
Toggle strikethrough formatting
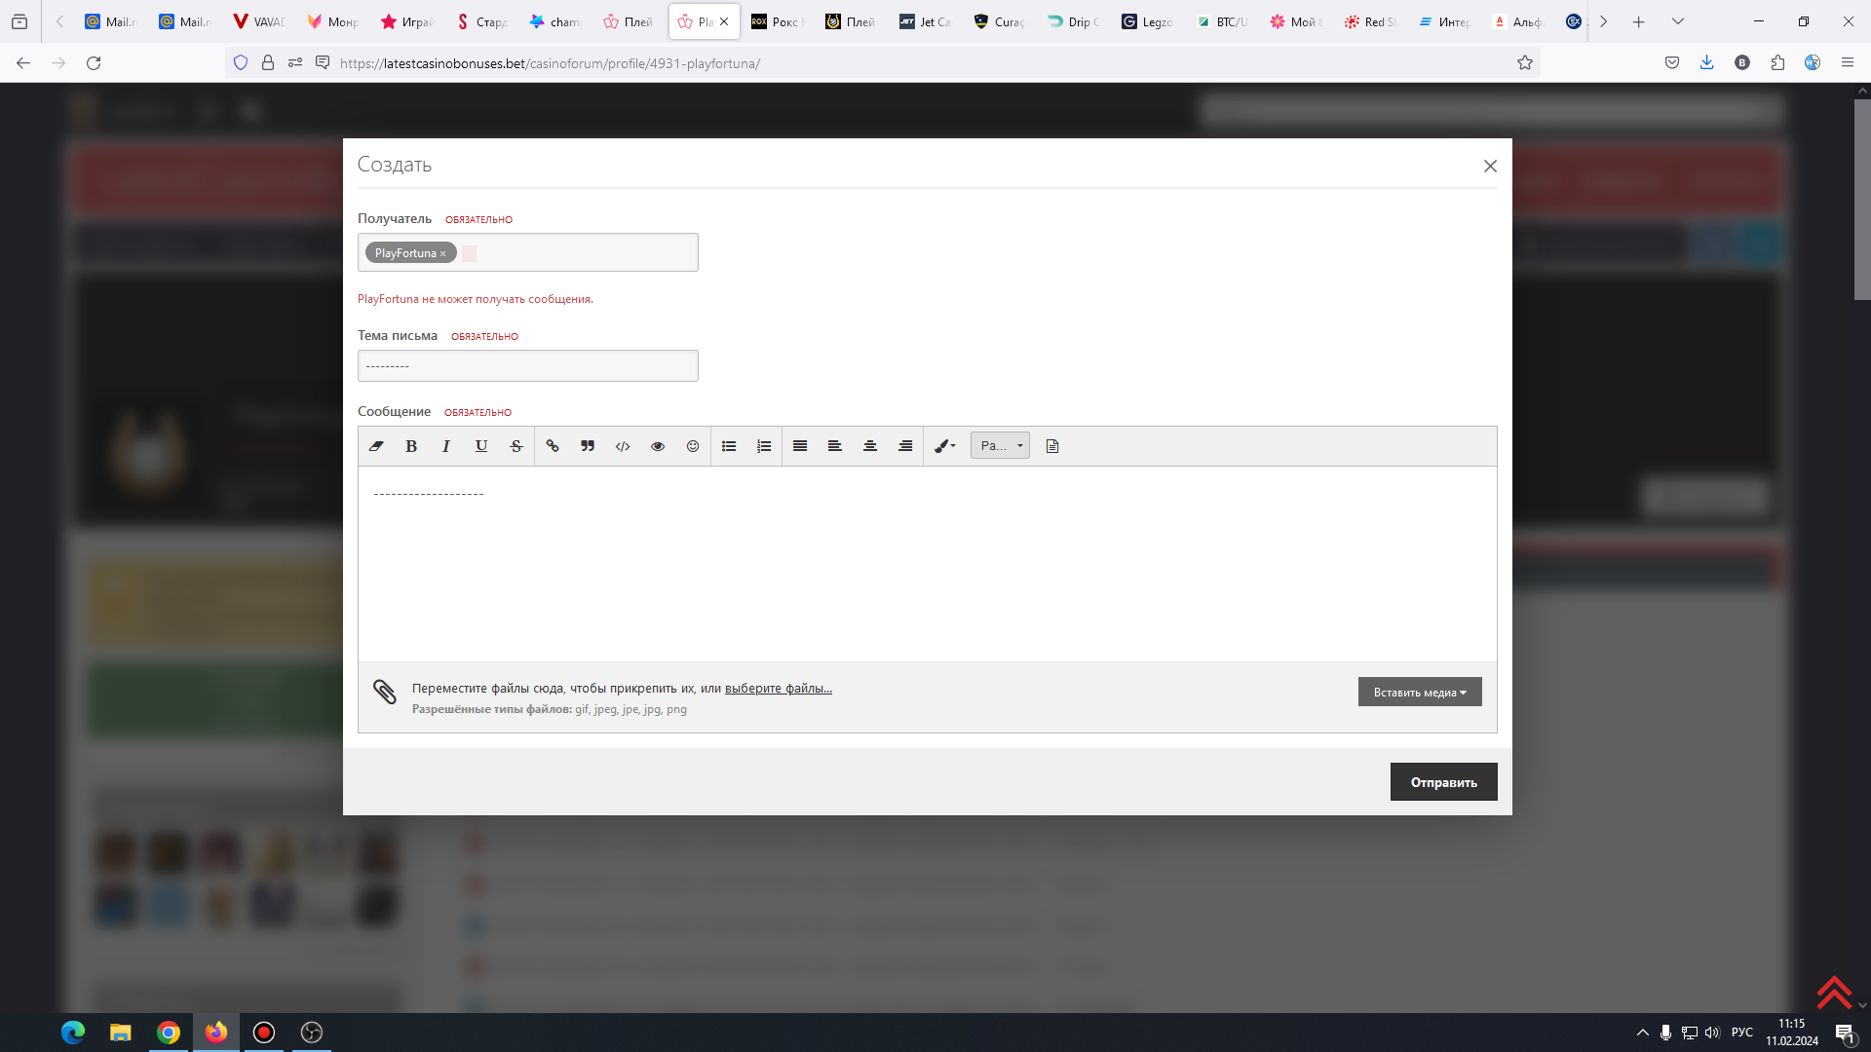[516, 446]
